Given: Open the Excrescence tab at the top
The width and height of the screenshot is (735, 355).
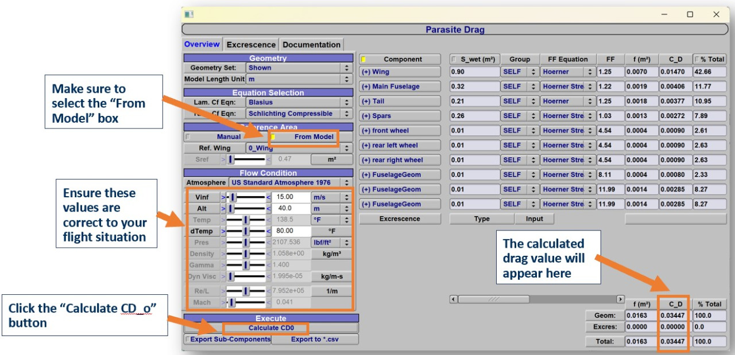Looking at the screenshot, I should coord(251,45).
